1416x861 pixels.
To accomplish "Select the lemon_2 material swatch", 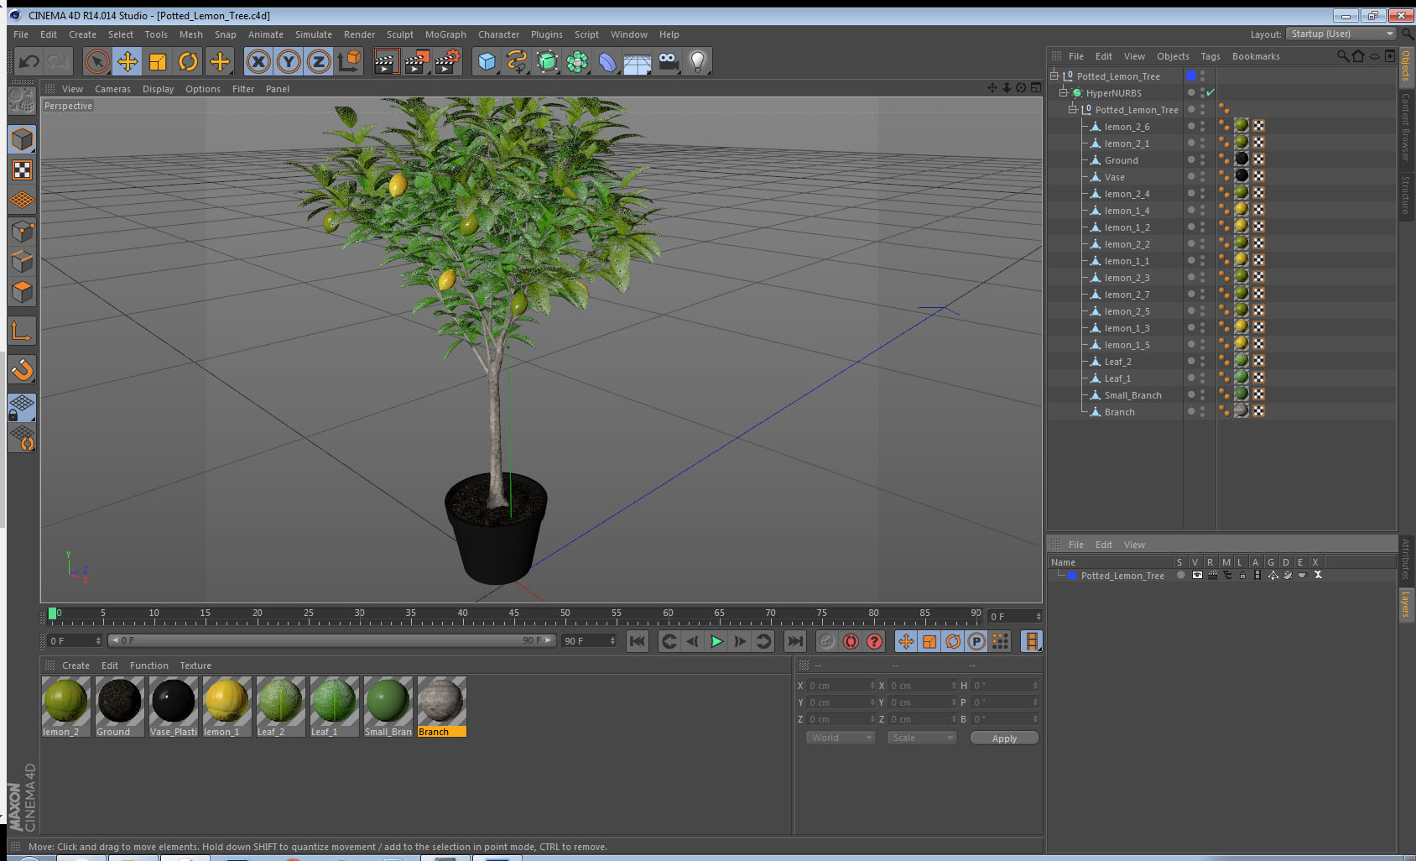I will click(65, 707).
